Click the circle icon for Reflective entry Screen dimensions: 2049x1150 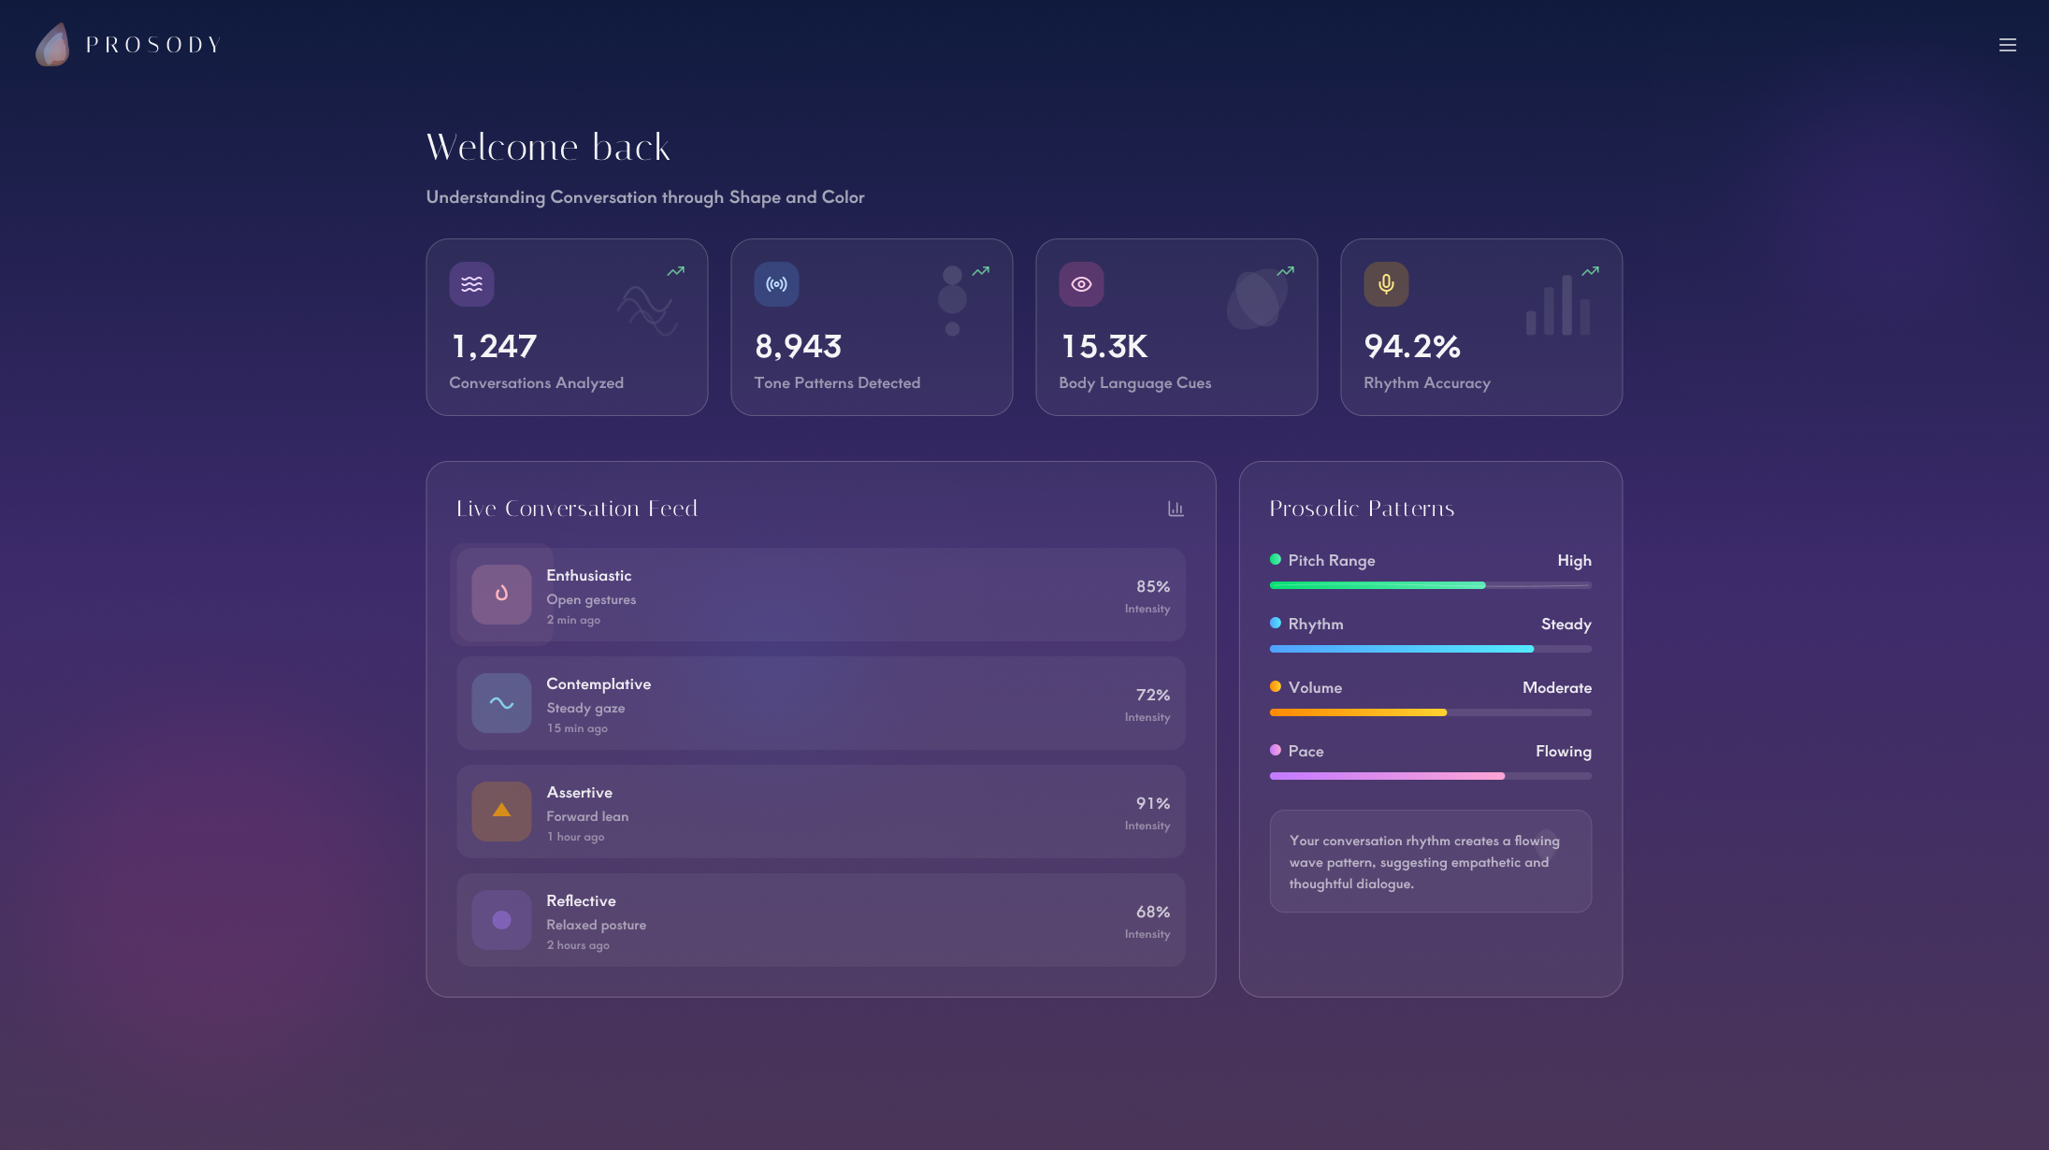(501, 920)
